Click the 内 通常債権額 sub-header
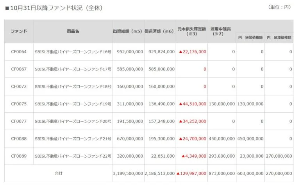This screenshot has height=187, width=300. click(250, 38)
